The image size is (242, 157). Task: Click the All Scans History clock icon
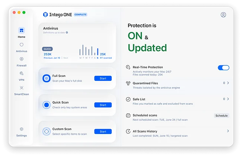coord(128,131)
